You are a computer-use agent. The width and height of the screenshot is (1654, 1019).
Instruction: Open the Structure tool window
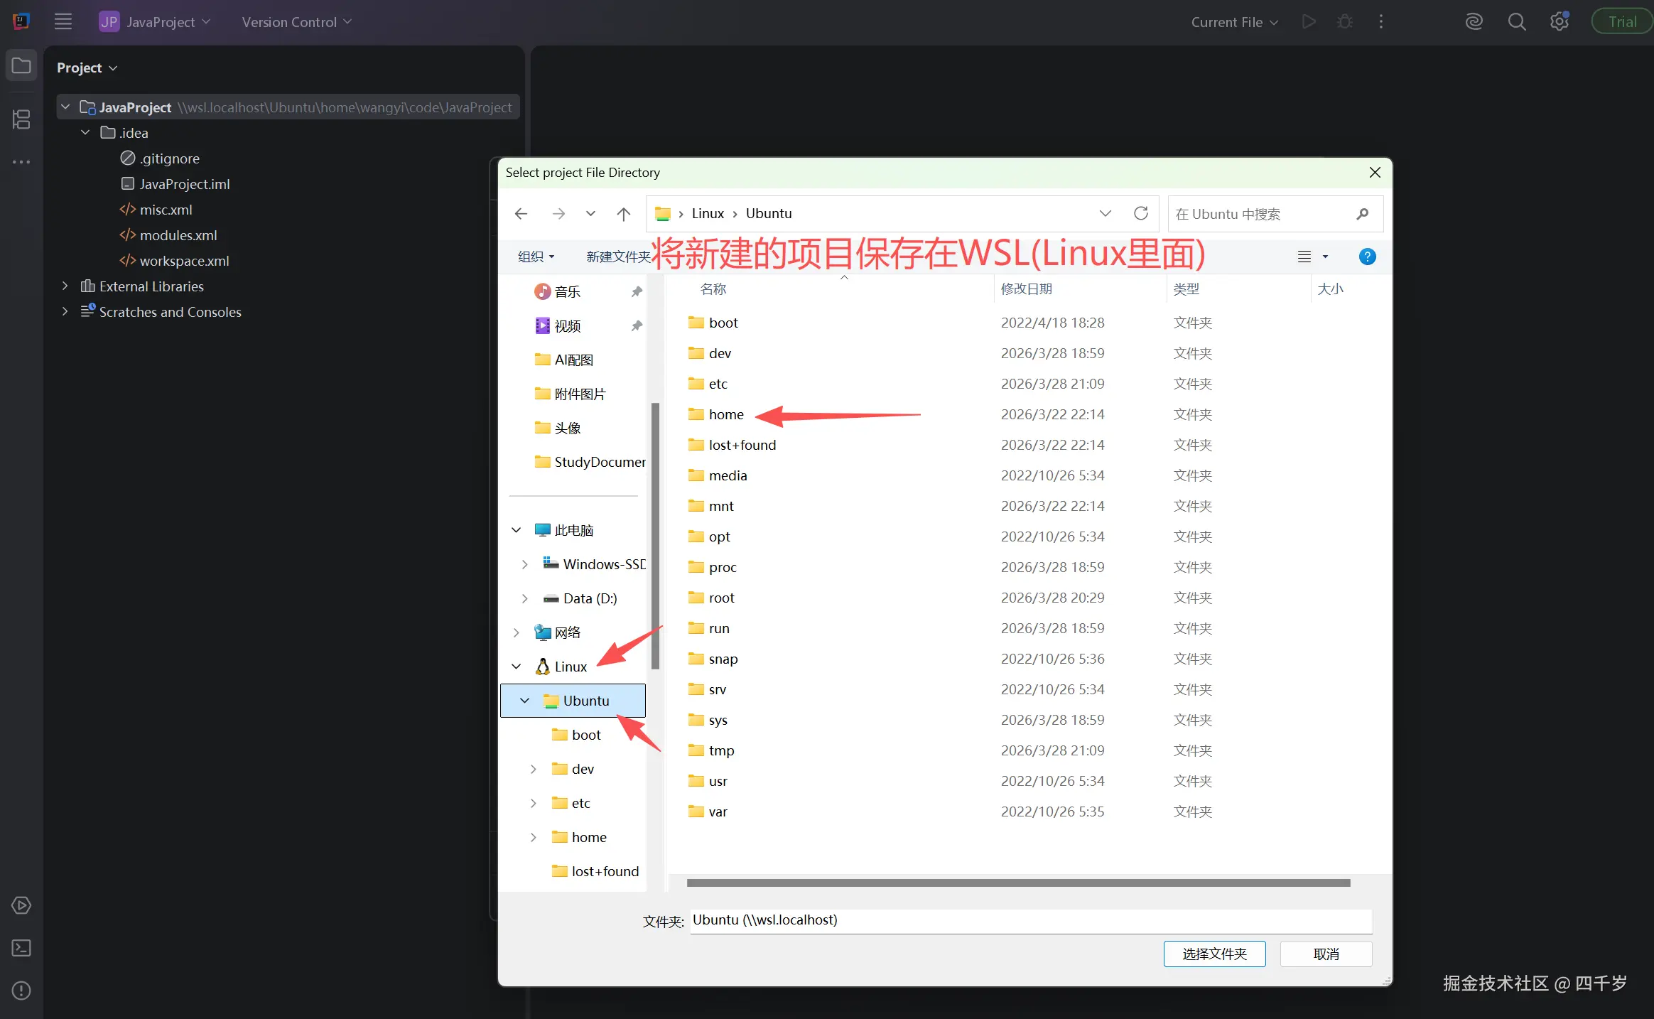coord(21,119)
